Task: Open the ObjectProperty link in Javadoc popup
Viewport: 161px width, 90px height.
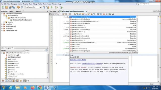Action: tap(89, 64)
